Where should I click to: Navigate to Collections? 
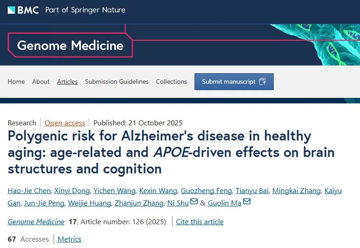(172, 81)
